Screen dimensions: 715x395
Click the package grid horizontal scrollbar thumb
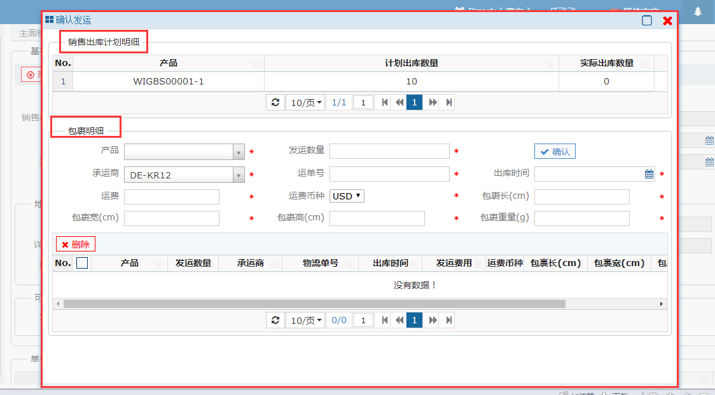tap(314, 304)
